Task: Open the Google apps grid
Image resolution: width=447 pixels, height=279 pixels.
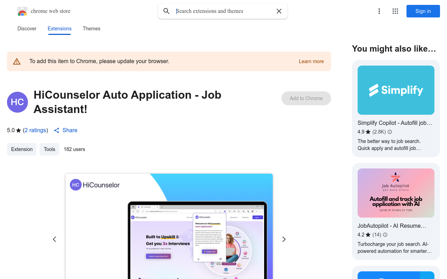Action: pos(395,11)
